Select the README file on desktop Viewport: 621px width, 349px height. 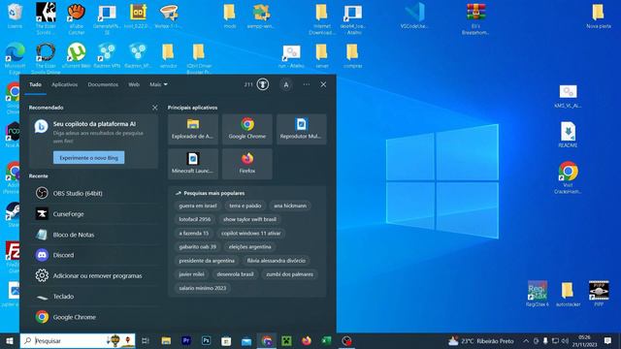click(x=568, y=135)
